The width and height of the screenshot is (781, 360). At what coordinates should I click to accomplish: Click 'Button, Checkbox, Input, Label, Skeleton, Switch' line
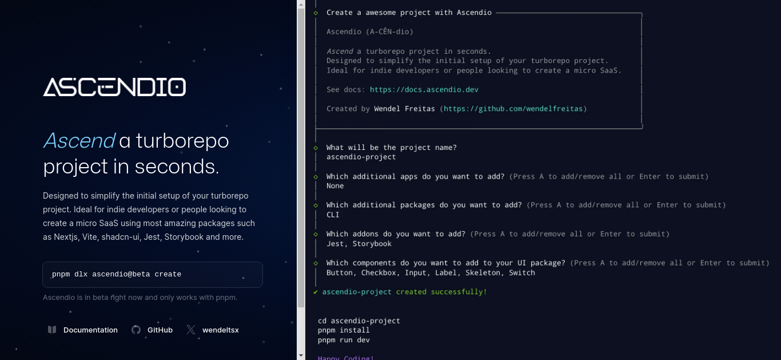coord(431,273)
